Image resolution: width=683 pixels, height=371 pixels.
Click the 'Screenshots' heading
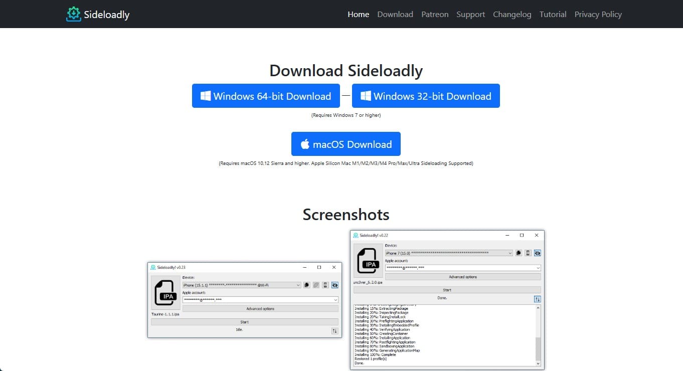pyautogui.click(x=346, y=215)
